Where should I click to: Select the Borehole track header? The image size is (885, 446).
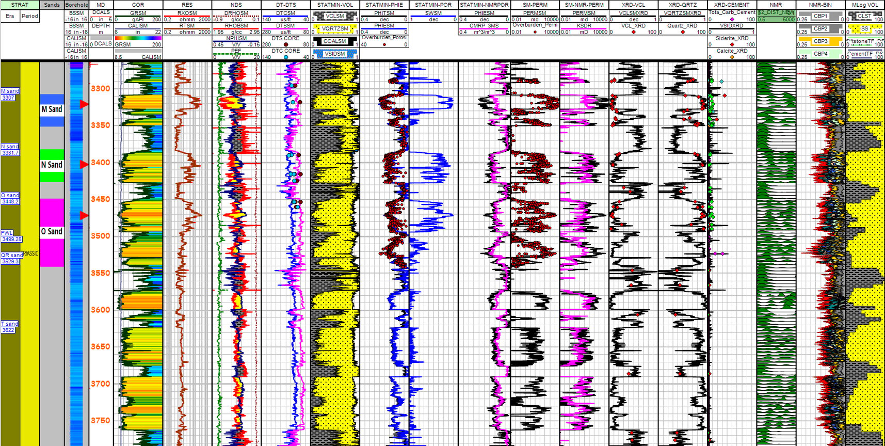[76, 5]
